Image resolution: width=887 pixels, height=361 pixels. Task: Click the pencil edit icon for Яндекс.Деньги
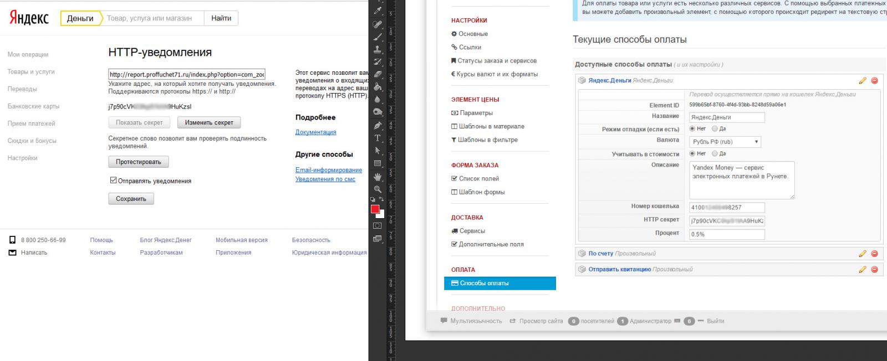862,81
